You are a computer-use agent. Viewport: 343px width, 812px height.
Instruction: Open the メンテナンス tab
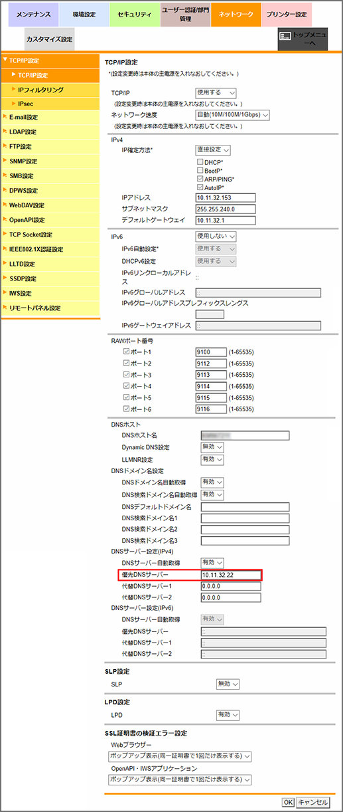(33, 14)
